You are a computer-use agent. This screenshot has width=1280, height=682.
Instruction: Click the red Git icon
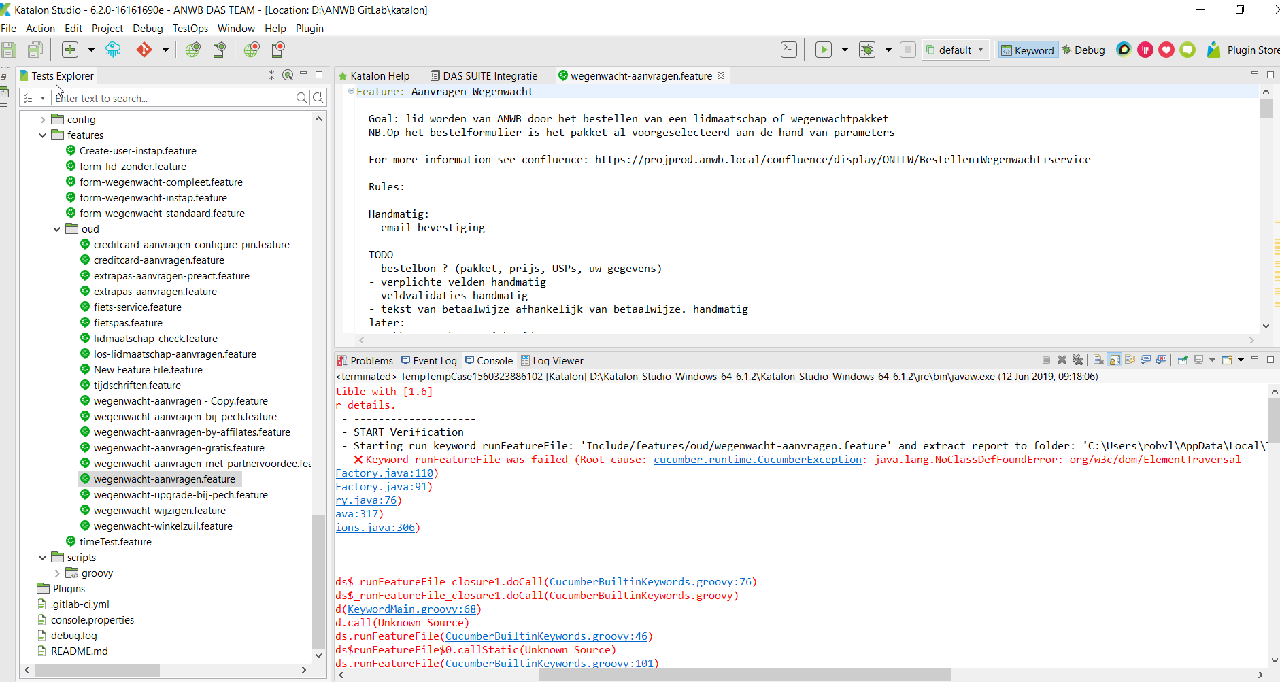(144, 50)
